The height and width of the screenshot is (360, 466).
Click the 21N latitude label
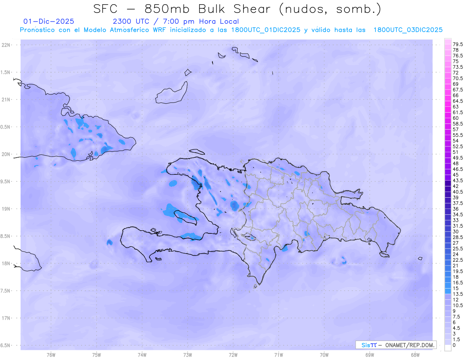tap(7, 99)
